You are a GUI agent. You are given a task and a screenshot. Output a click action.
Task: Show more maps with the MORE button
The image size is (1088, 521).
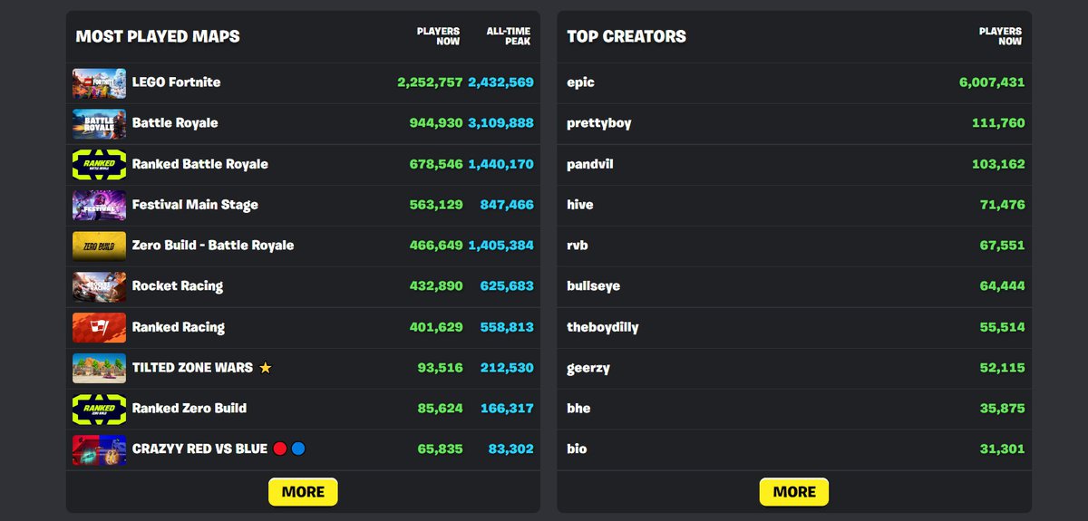303,491
